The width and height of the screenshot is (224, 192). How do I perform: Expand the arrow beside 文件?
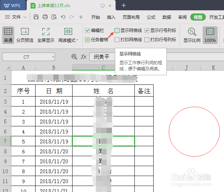click(25, 17)
